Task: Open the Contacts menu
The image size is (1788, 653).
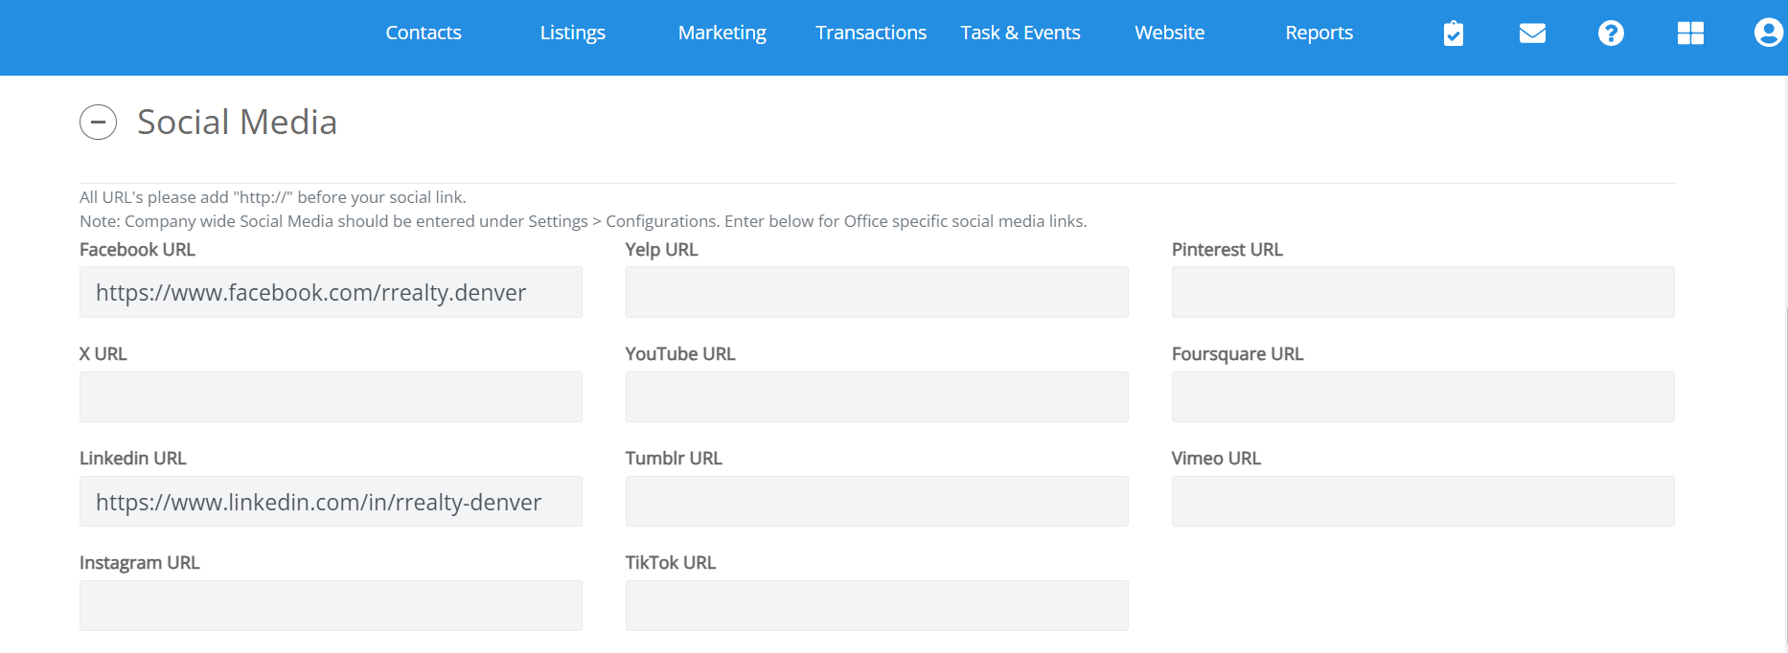Action: coord(424,34)
